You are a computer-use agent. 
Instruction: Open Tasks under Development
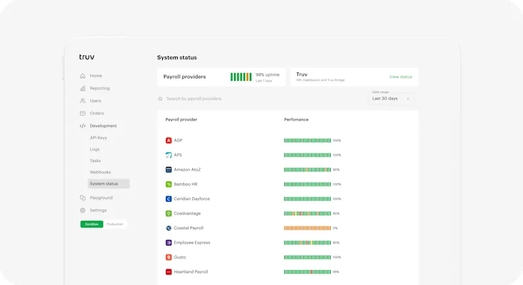pos(95,160)
